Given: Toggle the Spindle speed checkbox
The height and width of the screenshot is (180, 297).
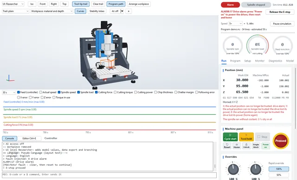Looking at the screenshot, I should 59,93.
